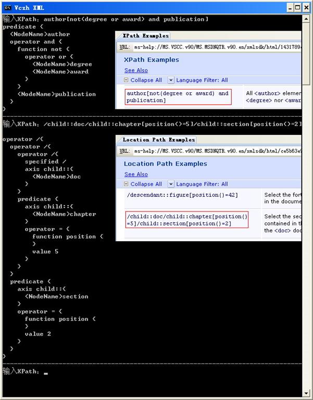Click the second XPath input line with /child::doc
The height and width of the screenshot is (400, 313).
point(152,124)
